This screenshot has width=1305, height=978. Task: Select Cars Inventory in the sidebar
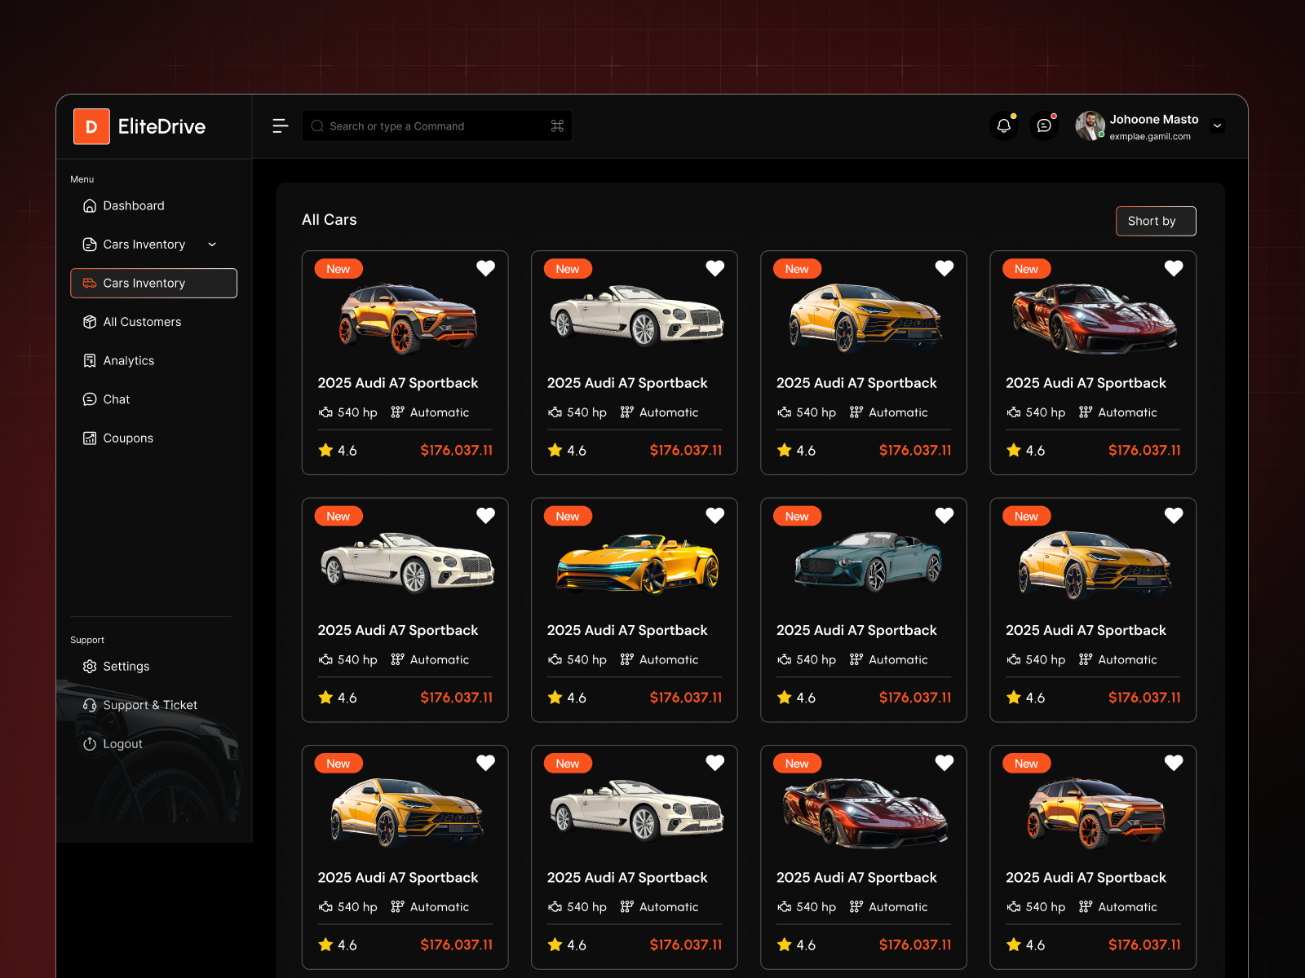pos(144,283)
